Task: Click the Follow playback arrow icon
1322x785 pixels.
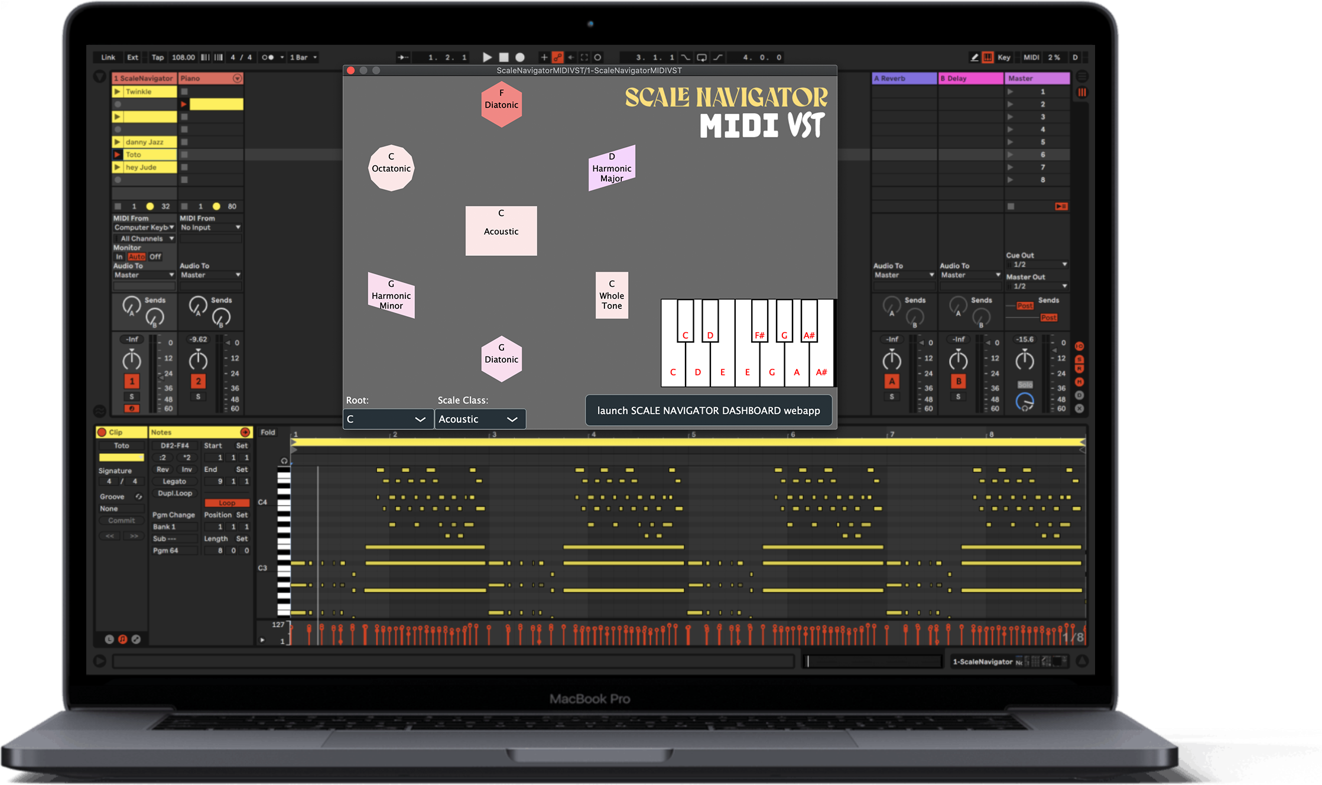Action: (403, 57)
